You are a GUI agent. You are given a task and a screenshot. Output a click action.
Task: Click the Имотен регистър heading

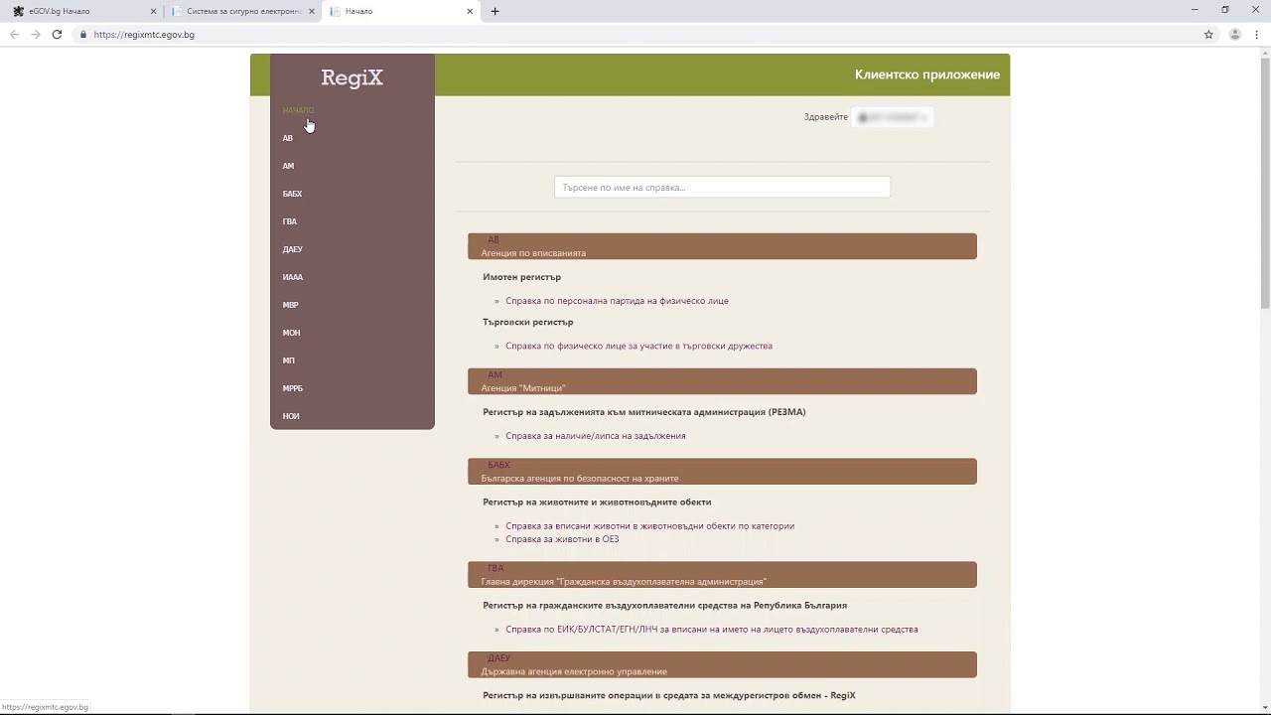521,277
